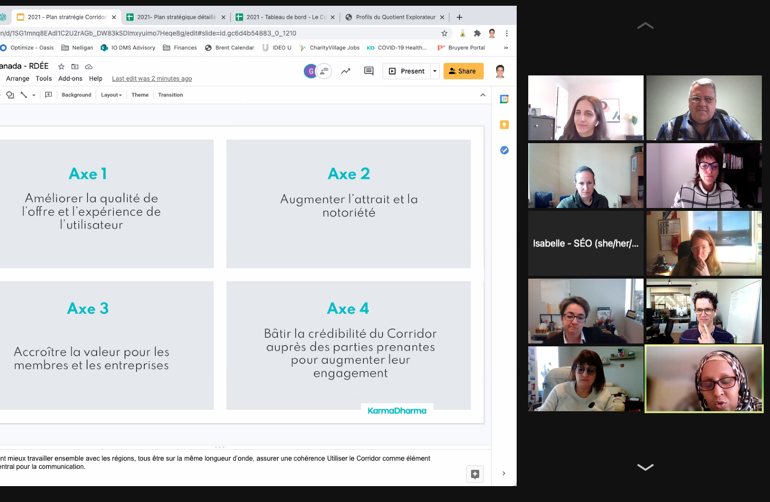Open the comment history icon
This screenshot has height=502, width=770.
pos(369,71)
